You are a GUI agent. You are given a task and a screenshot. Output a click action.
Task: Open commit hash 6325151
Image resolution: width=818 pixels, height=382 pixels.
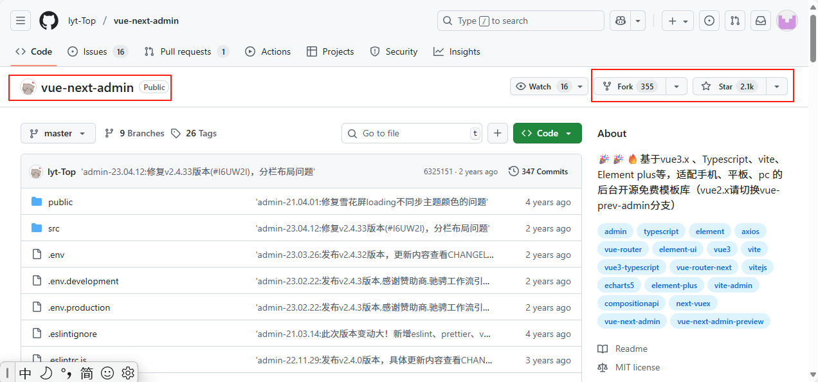(x=438, y=172)
